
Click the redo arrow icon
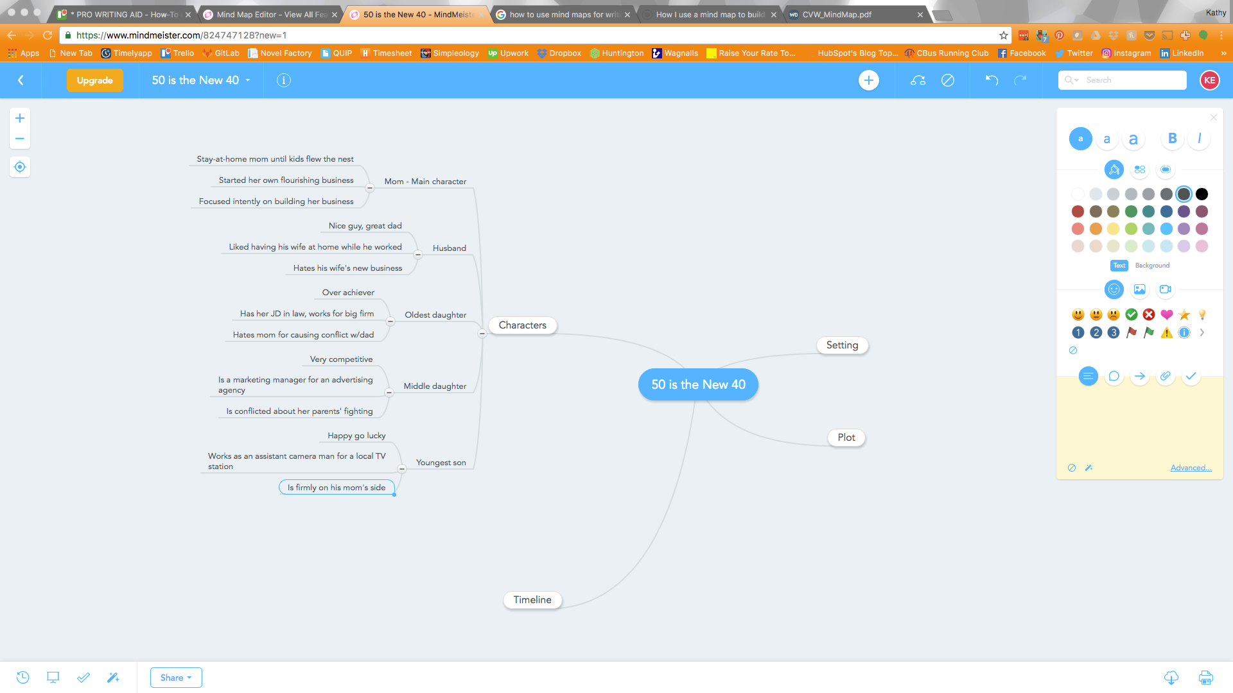click(1021, 80)
